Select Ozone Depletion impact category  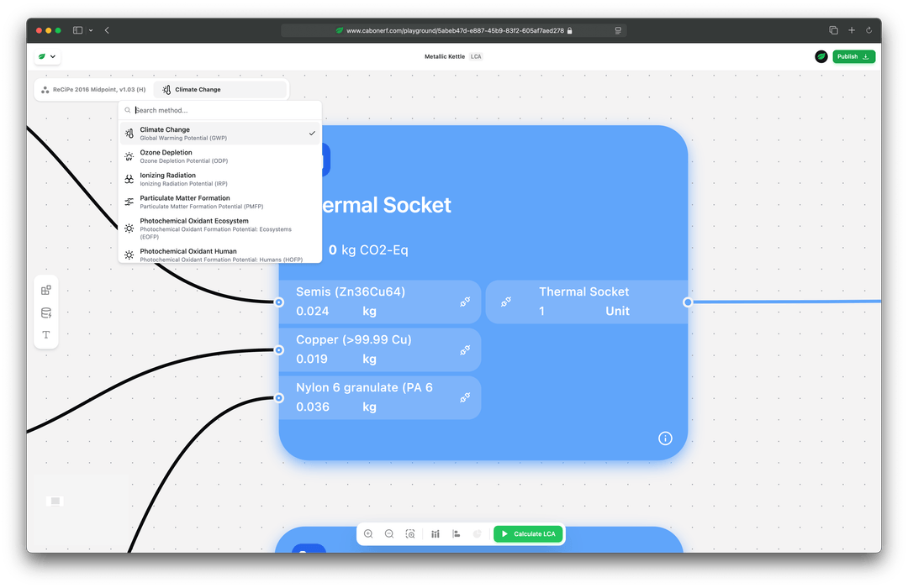click(x=220, y=156)
